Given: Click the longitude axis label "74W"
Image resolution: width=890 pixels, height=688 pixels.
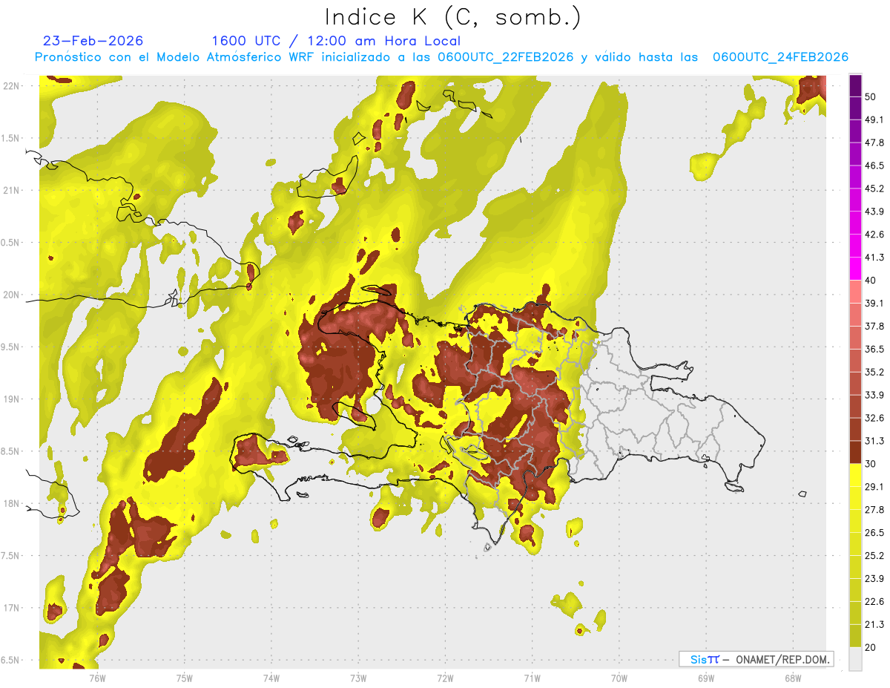Looking at the screenshot, I should click(271, 678).
